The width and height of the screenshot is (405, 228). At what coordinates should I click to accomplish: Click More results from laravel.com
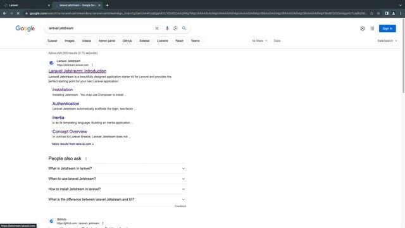73,144
